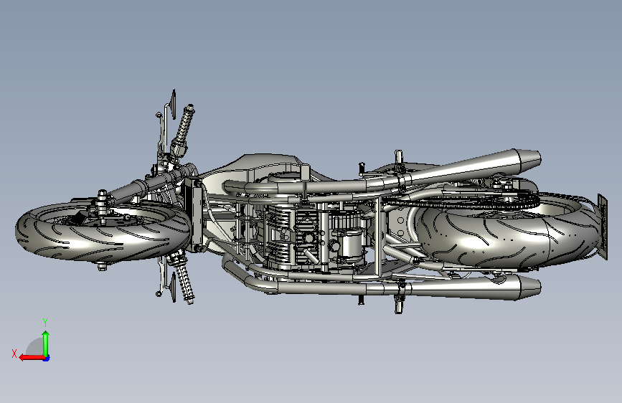Click the Y label on axis triad
This screenshot has width=622, height=403.
pyautogui.click(x=45, y=323)
